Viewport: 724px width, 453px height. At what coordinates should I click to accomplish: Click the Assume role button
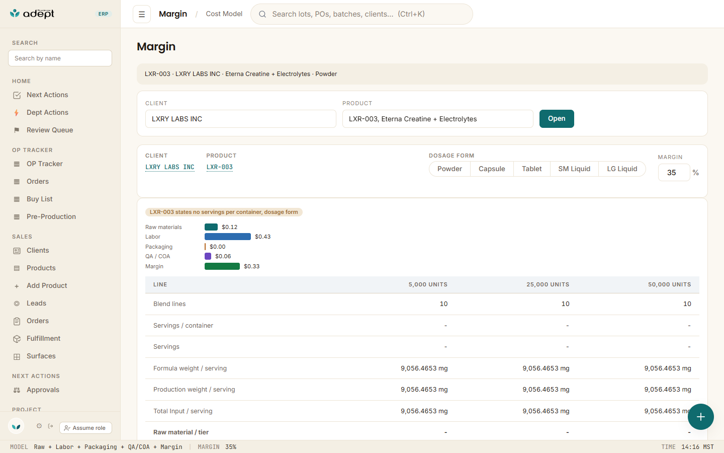coord(85,428)
